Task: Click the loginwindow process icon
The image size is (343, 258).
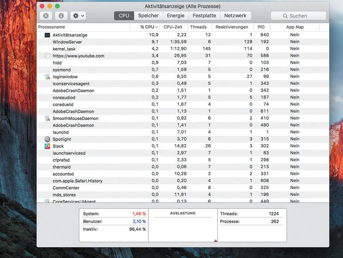Action: coord(47,77)
